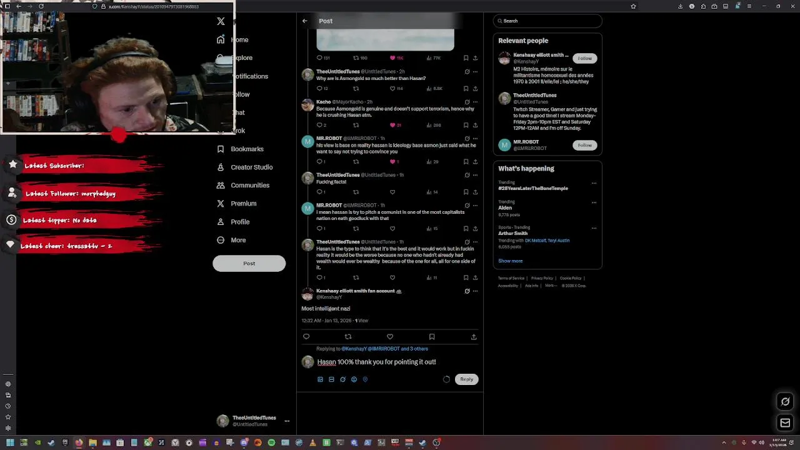Repost the 'Most intelligent nazi' post
800x450 pixels.
(x=348, y=336)
